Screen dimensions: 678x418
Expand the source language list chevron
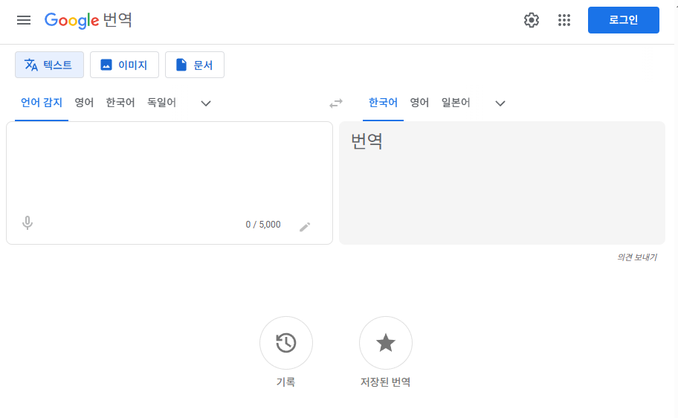pos(206,103)
